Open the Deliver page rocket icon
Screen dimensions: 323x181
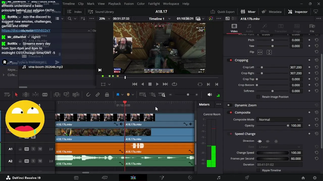pyautogui.click(x=247, y=178)
